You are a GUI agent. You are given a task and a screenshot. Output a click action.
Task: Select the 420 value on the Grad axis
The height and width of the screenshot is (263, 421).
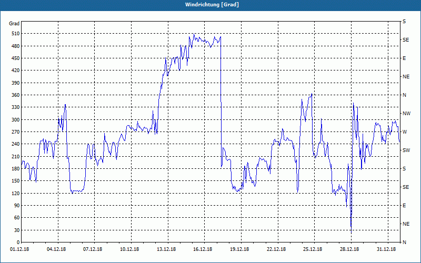click(x=16, y=70)
